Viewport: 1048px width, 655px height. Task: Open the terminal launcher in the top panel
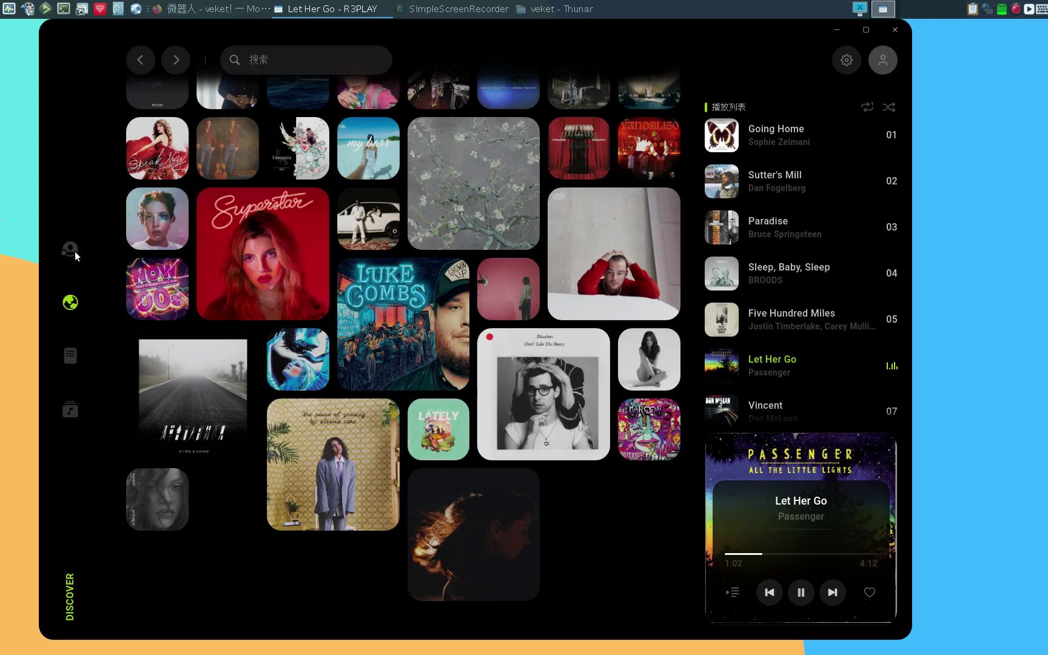(63, 8)
